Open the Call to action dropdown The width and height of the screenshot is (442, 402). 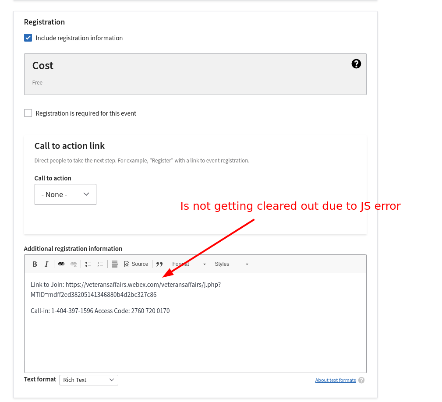point(65,194)
